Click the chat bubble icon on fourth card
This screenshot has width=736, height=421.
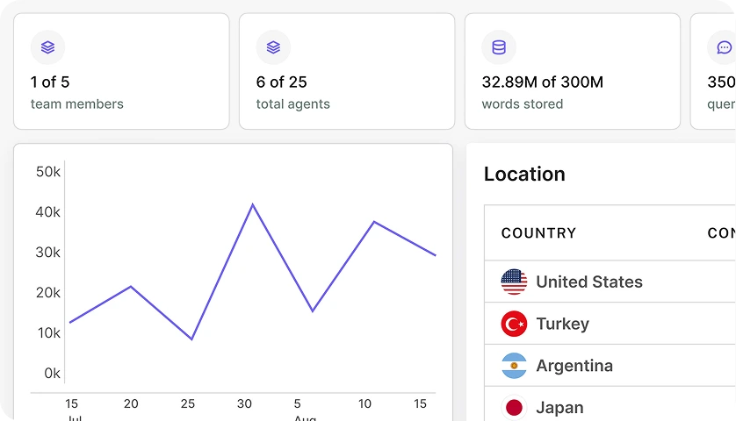point(724,47)
